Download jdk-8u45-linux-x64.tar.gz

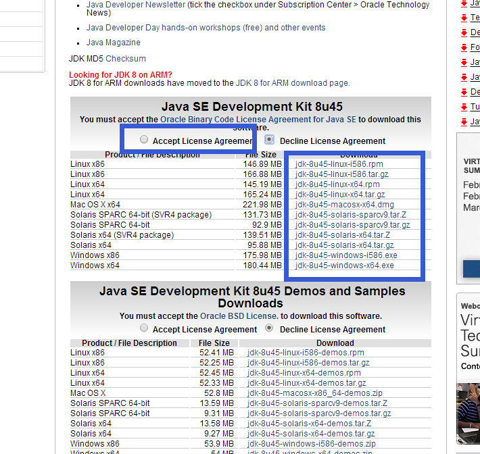click(x=340, y=195)
